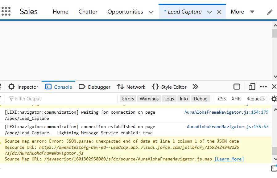
Task: Expand the Opportunities dropdown chevron
Action: click(151, 12)
